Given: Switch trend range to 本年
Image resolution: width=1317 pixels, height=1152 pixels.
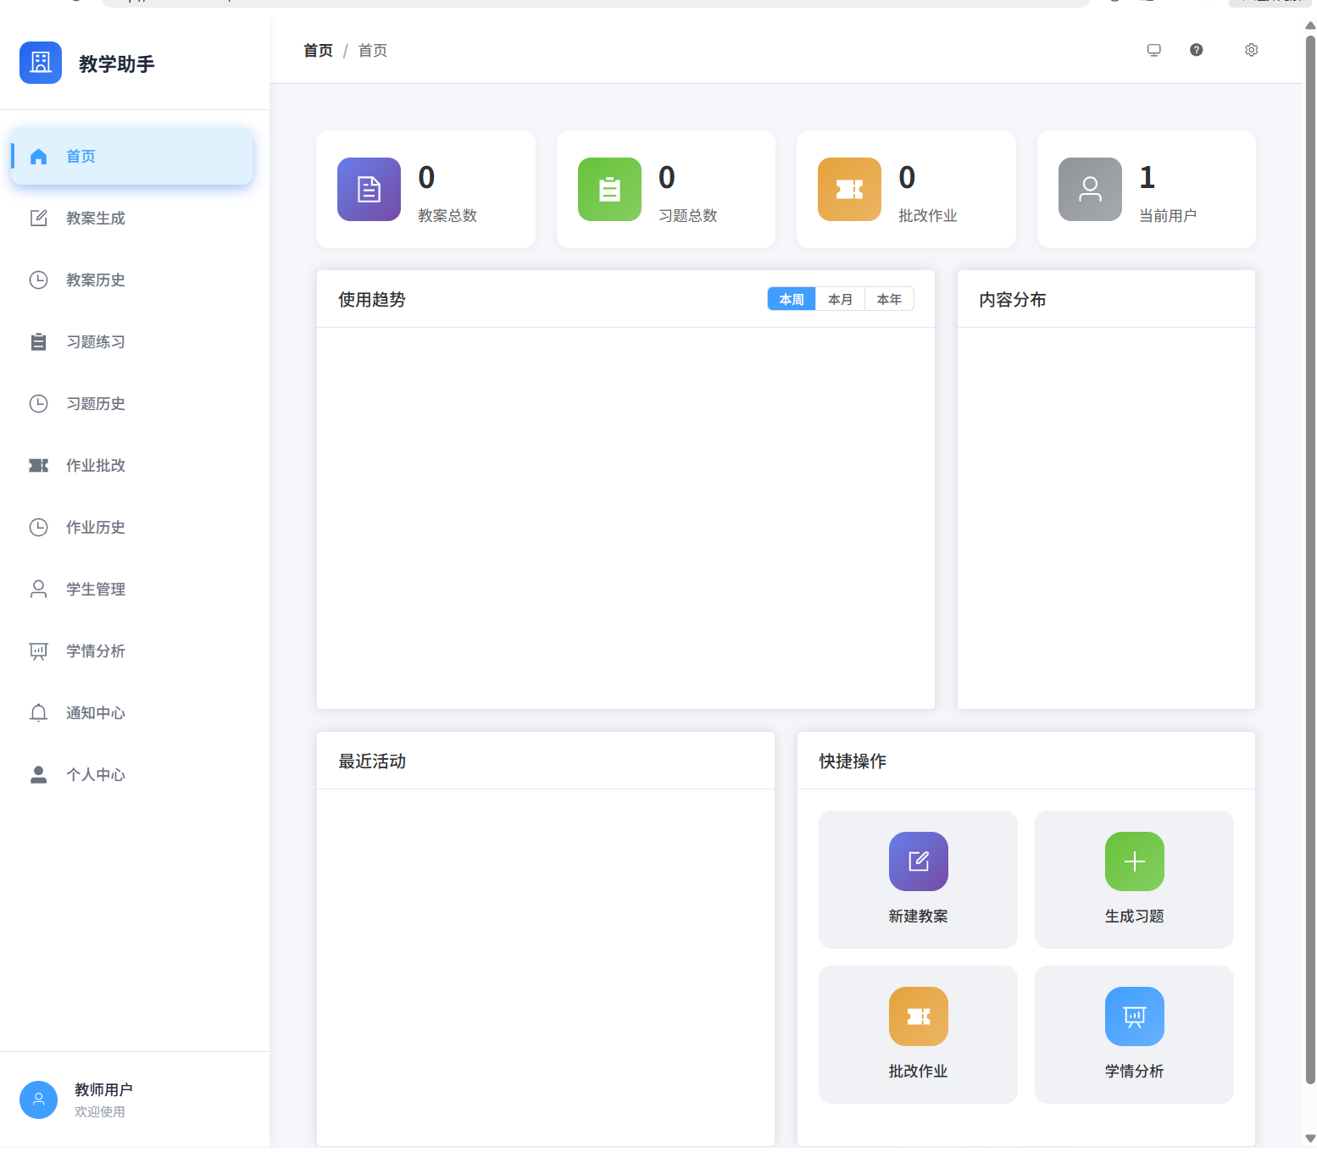Looking at the screenshot, I should coord(889,299).
